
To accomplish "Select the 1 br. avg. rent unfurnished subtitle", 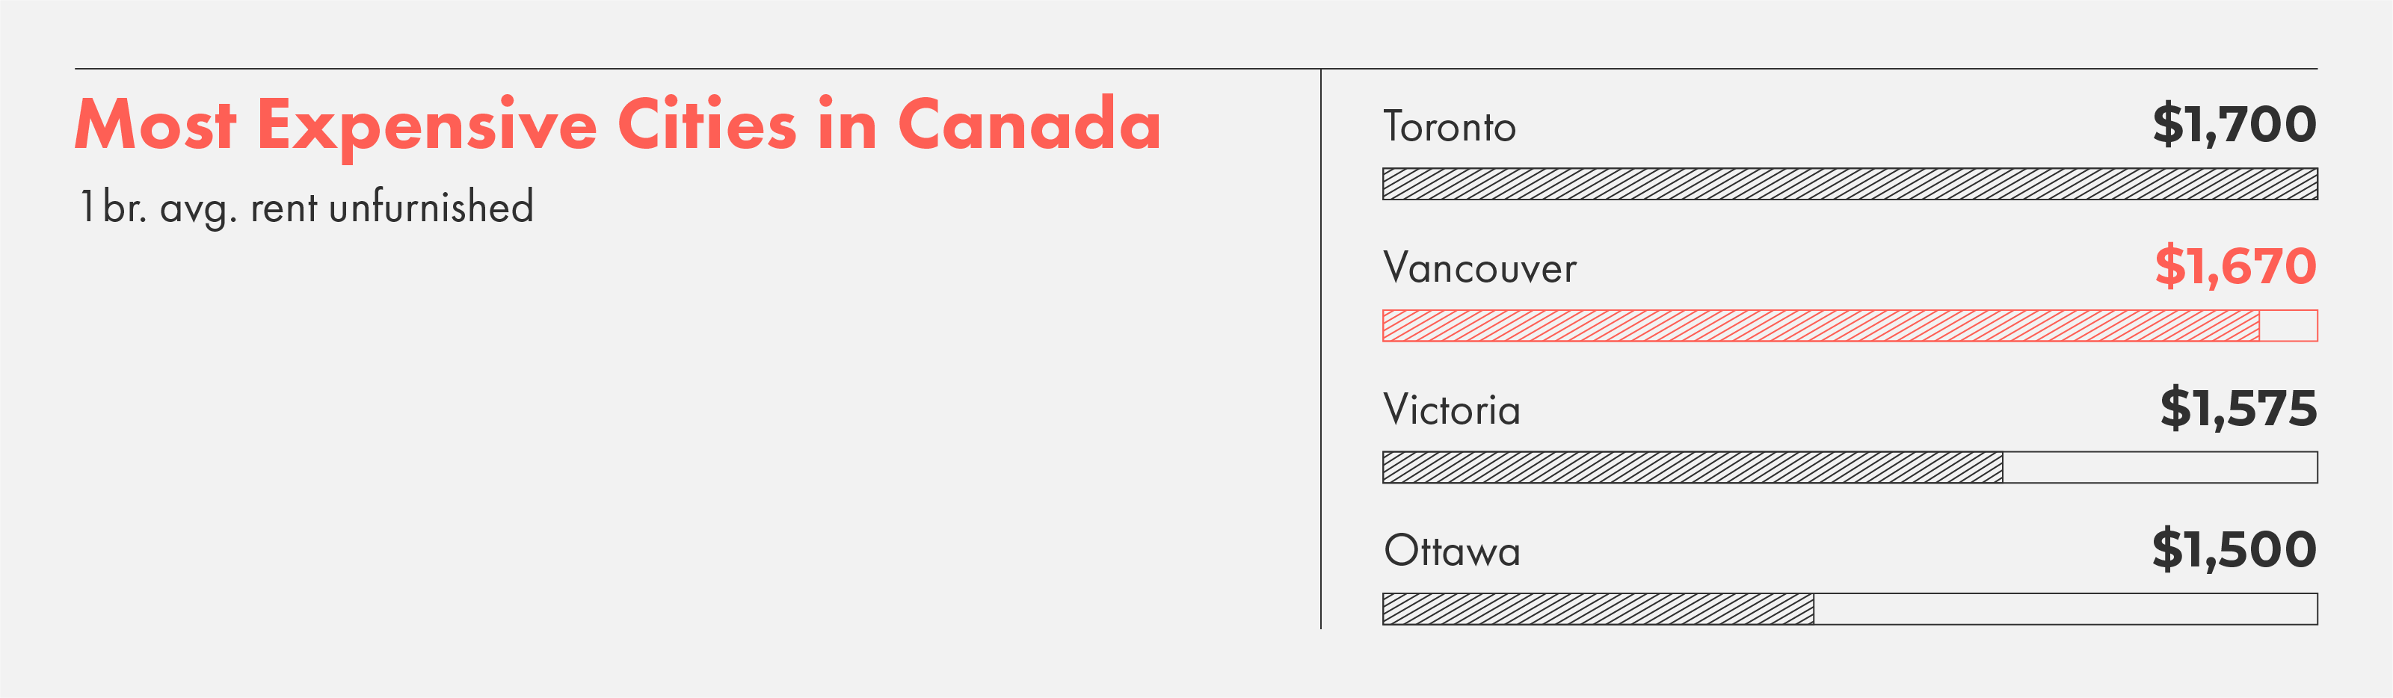I will 307,207.
